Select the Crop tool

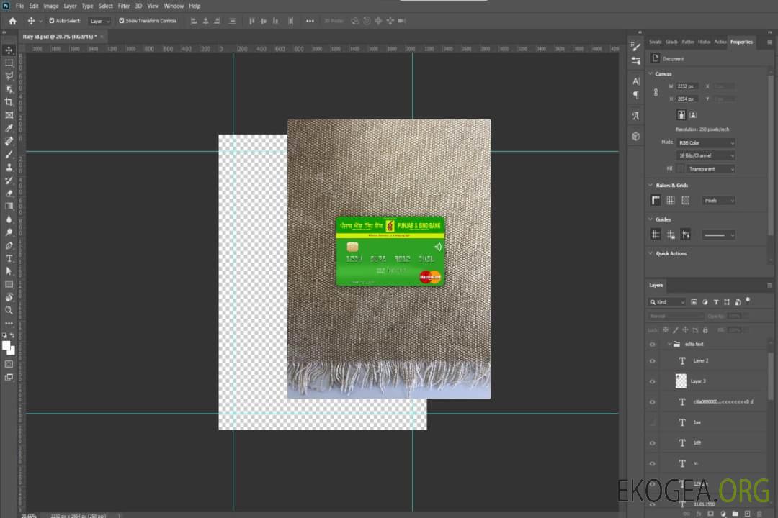[9, 102]
